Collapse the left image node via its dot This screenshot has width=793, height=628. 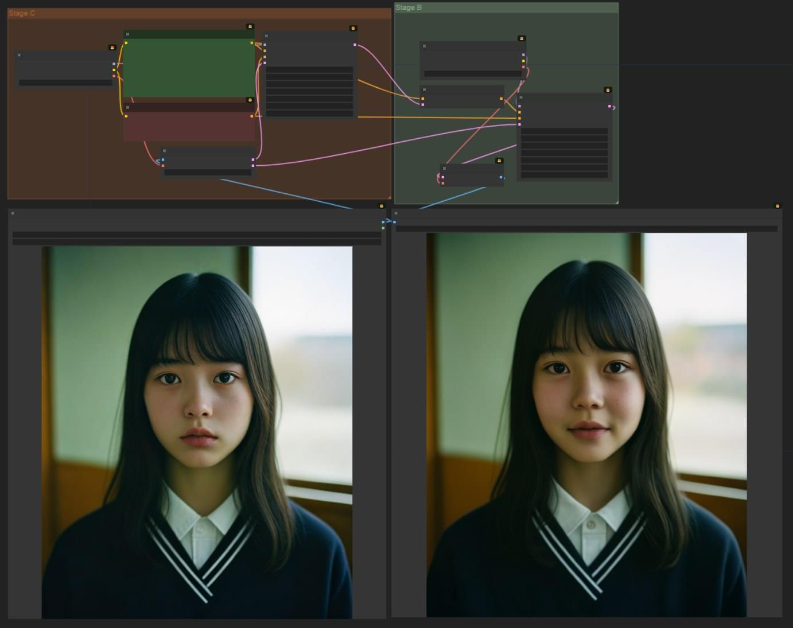[x=13, y=213]
